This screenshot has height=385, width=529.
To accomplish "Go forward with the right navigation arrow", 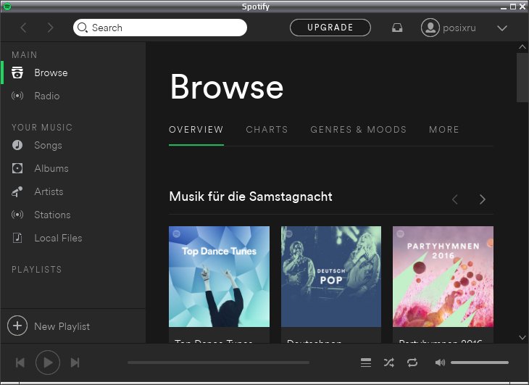I will [x=50, y=28].
